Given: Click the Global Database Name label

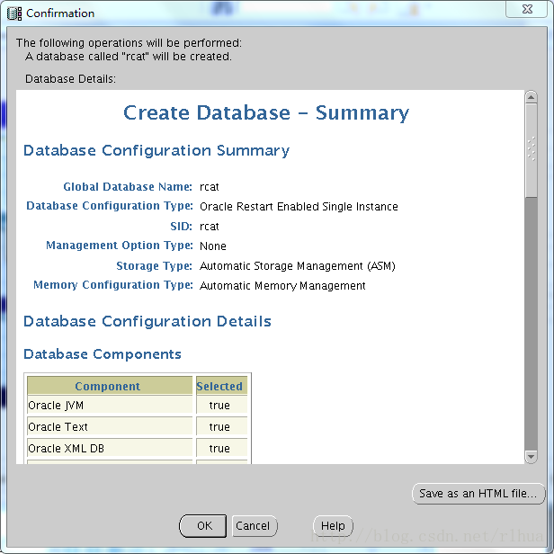Looking at the screenshot, I should tap(128, 186).
